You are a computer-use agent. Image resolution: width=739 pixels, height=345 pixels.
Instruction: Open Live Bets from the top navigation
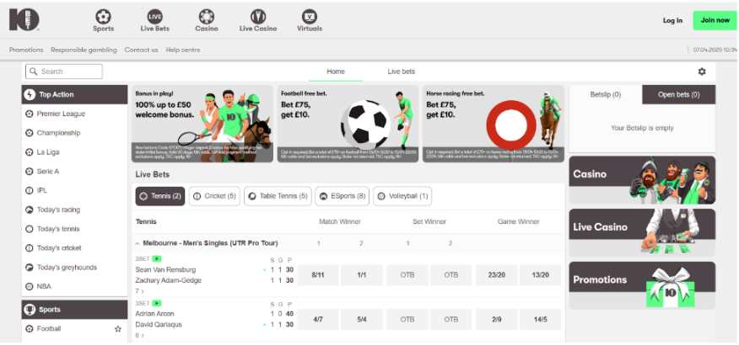(x=154, y=21)
